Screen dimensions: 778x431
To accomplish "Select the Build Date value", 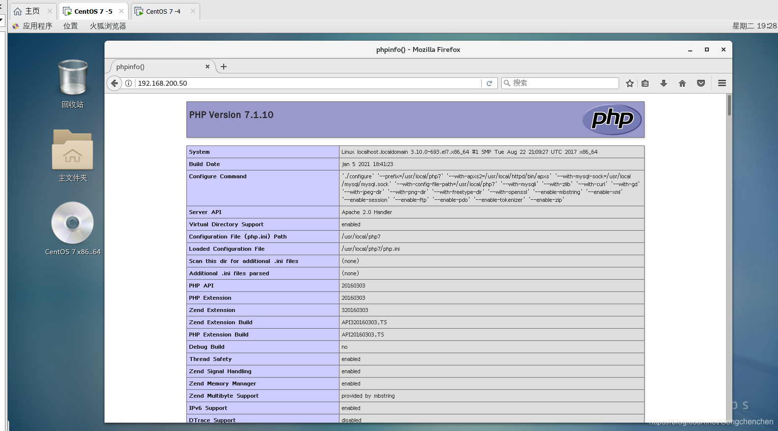I will (367, 164).
